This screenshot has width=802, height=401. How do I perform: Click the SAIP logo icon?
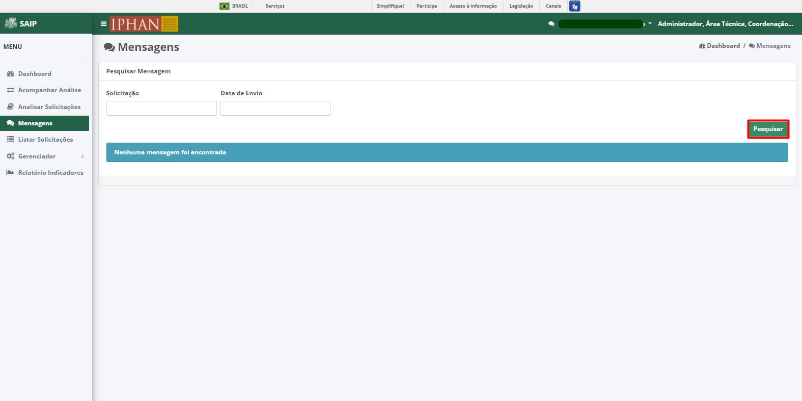coord(11,23)
